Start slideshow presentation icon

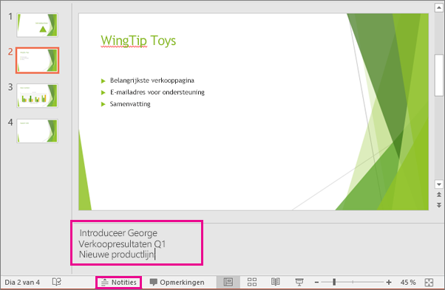299,282
